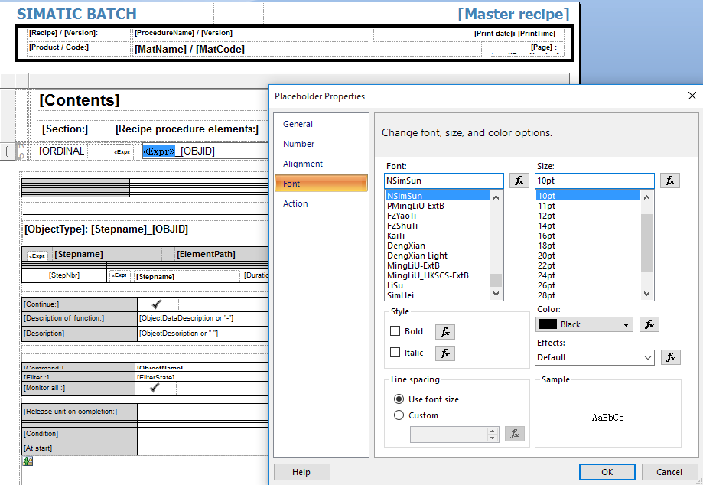Select the [ElementPath] header cell

tap(207, 255)
